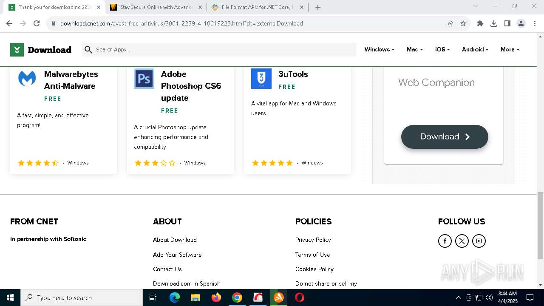Visit CNET YouTube icon
Image resolution: width=544 pixels, height=306 pixels.
tap(479, 241)
